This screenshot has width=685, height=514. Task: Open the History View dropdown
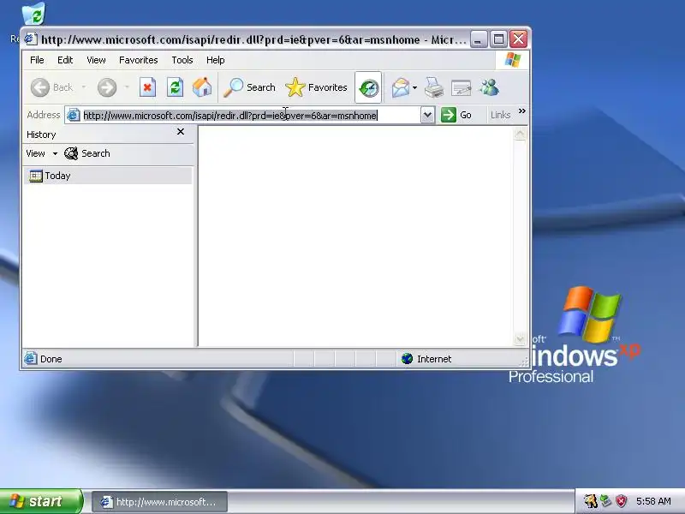pos(41,153)
